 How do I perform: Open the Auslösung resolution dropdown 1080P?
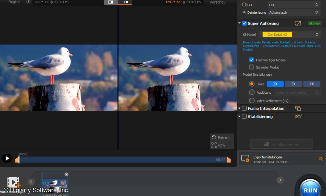click(x=297, y=93)
